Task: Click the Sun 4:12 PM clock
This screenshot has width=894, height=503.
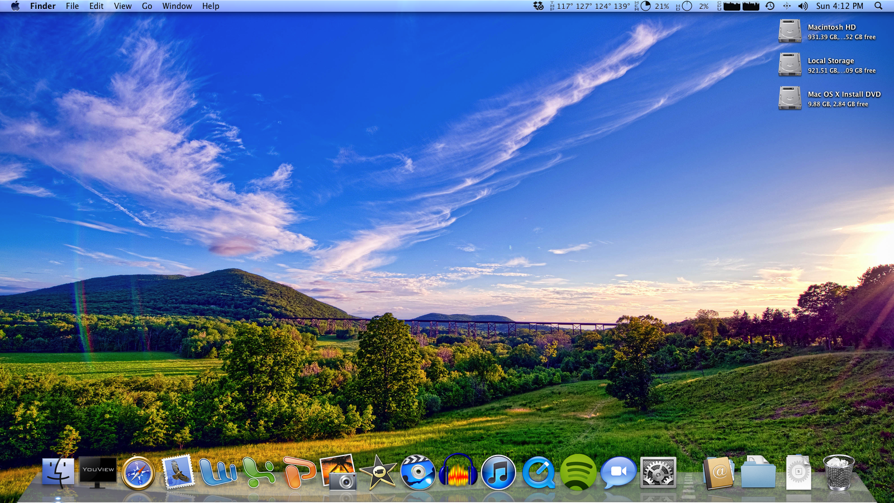Action: pyautogui.click(x=840, y=6)
